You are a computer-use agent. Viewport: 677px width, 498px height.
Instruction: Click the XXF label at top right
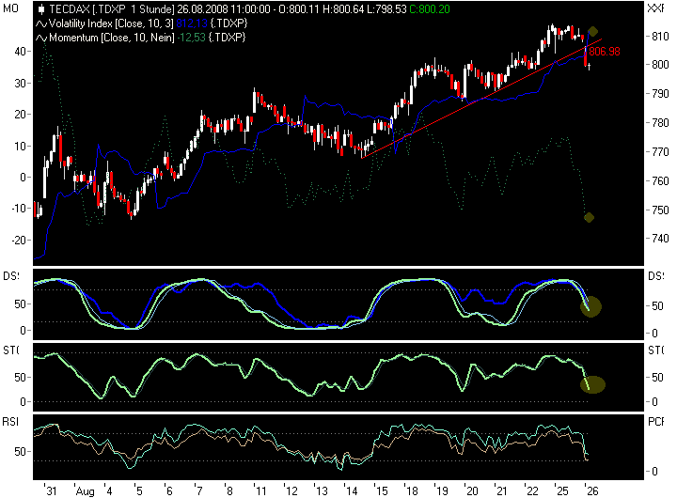tap(656, 8)
